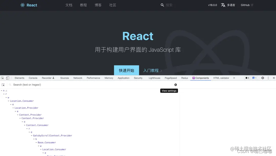Switch to the Application tab

click(124, 78)
